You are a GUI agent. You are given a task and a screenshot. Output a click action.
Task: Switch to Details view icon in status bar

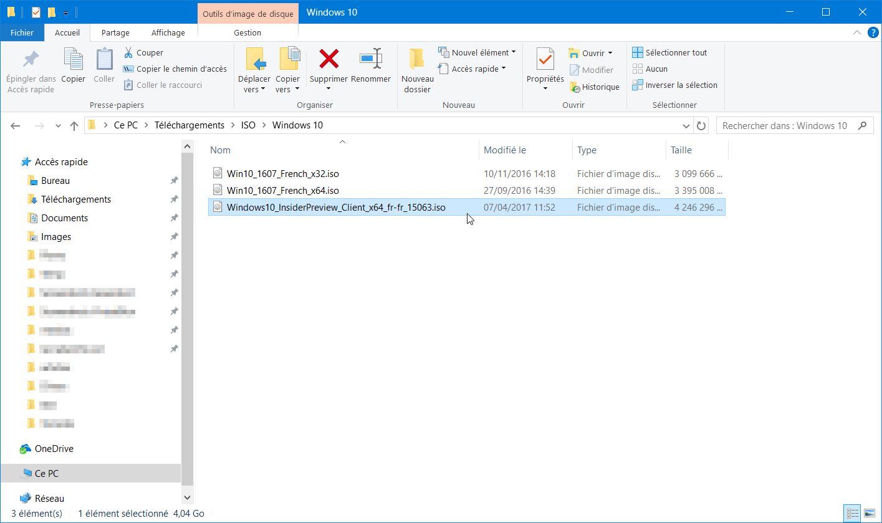852,514
